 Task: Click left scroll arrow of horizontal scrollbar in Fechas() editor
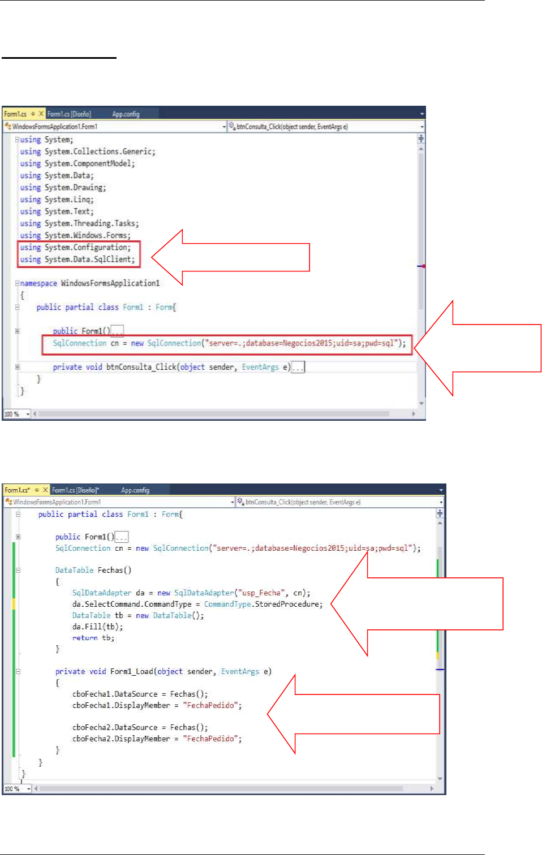[36, 788]
